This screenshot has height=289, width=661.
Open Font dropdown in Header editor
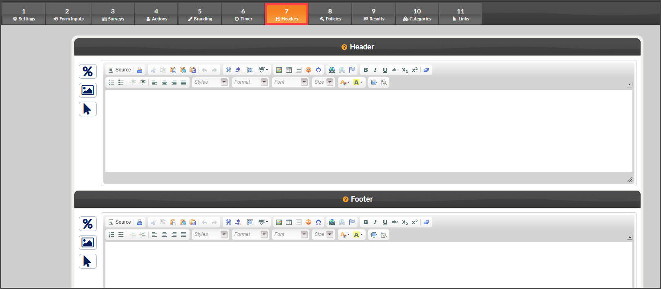point(290,82)
